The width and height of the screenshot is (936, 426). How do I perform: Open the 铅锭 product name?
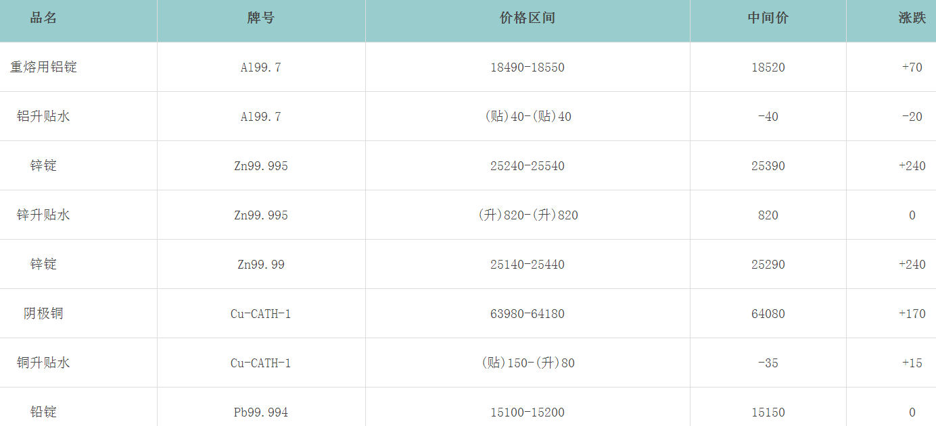pos(43,412)
